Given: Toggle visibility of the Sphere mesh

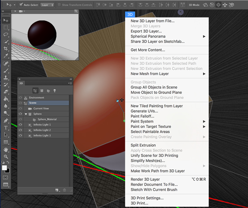Looking at the screenshot, I should (x=21, y=114).
